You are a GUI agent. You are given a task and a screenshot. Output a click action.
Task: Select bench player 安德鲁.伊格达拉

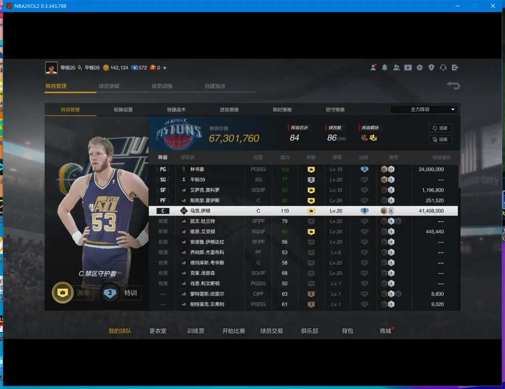[303, 242]
